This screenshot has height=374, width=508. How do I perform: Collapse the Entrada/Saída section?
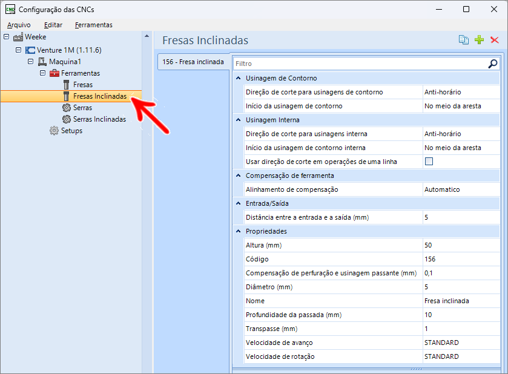coord(239,203)
